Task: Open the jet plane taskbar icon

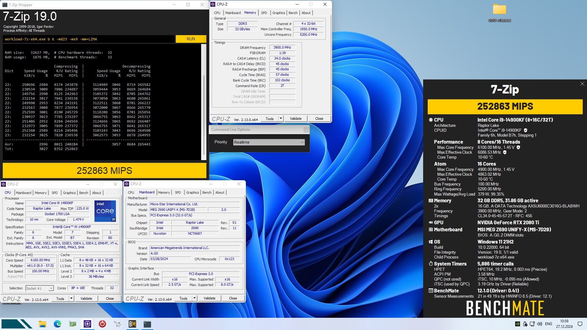Action: point(117,324)
